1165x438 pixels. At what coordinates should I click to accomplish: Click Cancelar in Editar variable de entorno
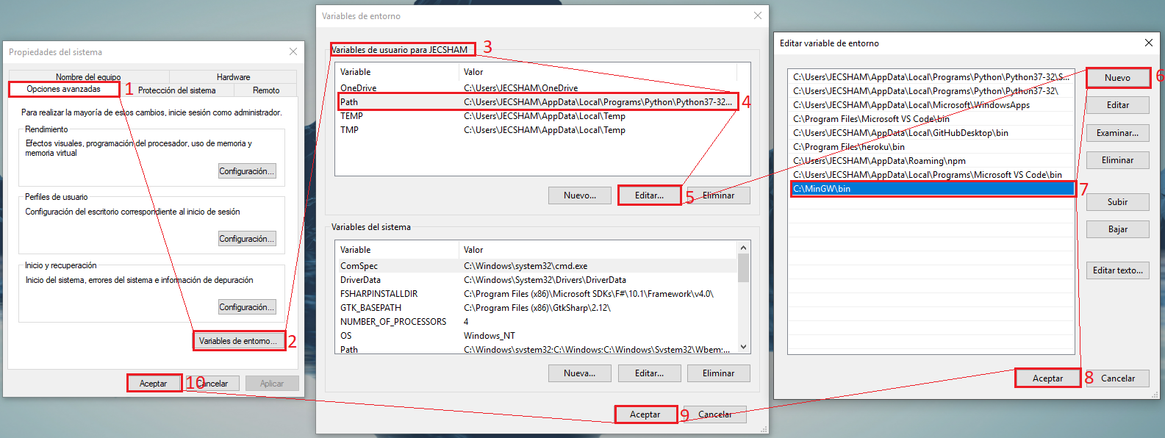coord(1118,378)
